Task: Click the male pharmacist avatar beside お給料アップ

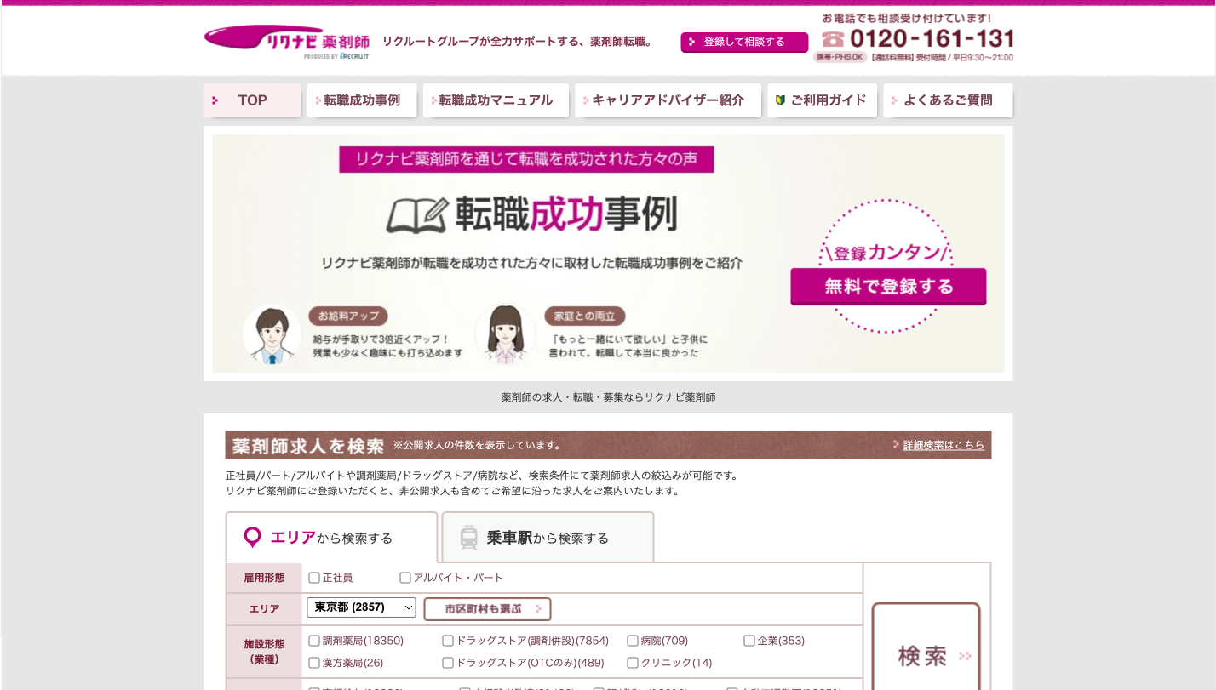Action: tap(272, 335)
